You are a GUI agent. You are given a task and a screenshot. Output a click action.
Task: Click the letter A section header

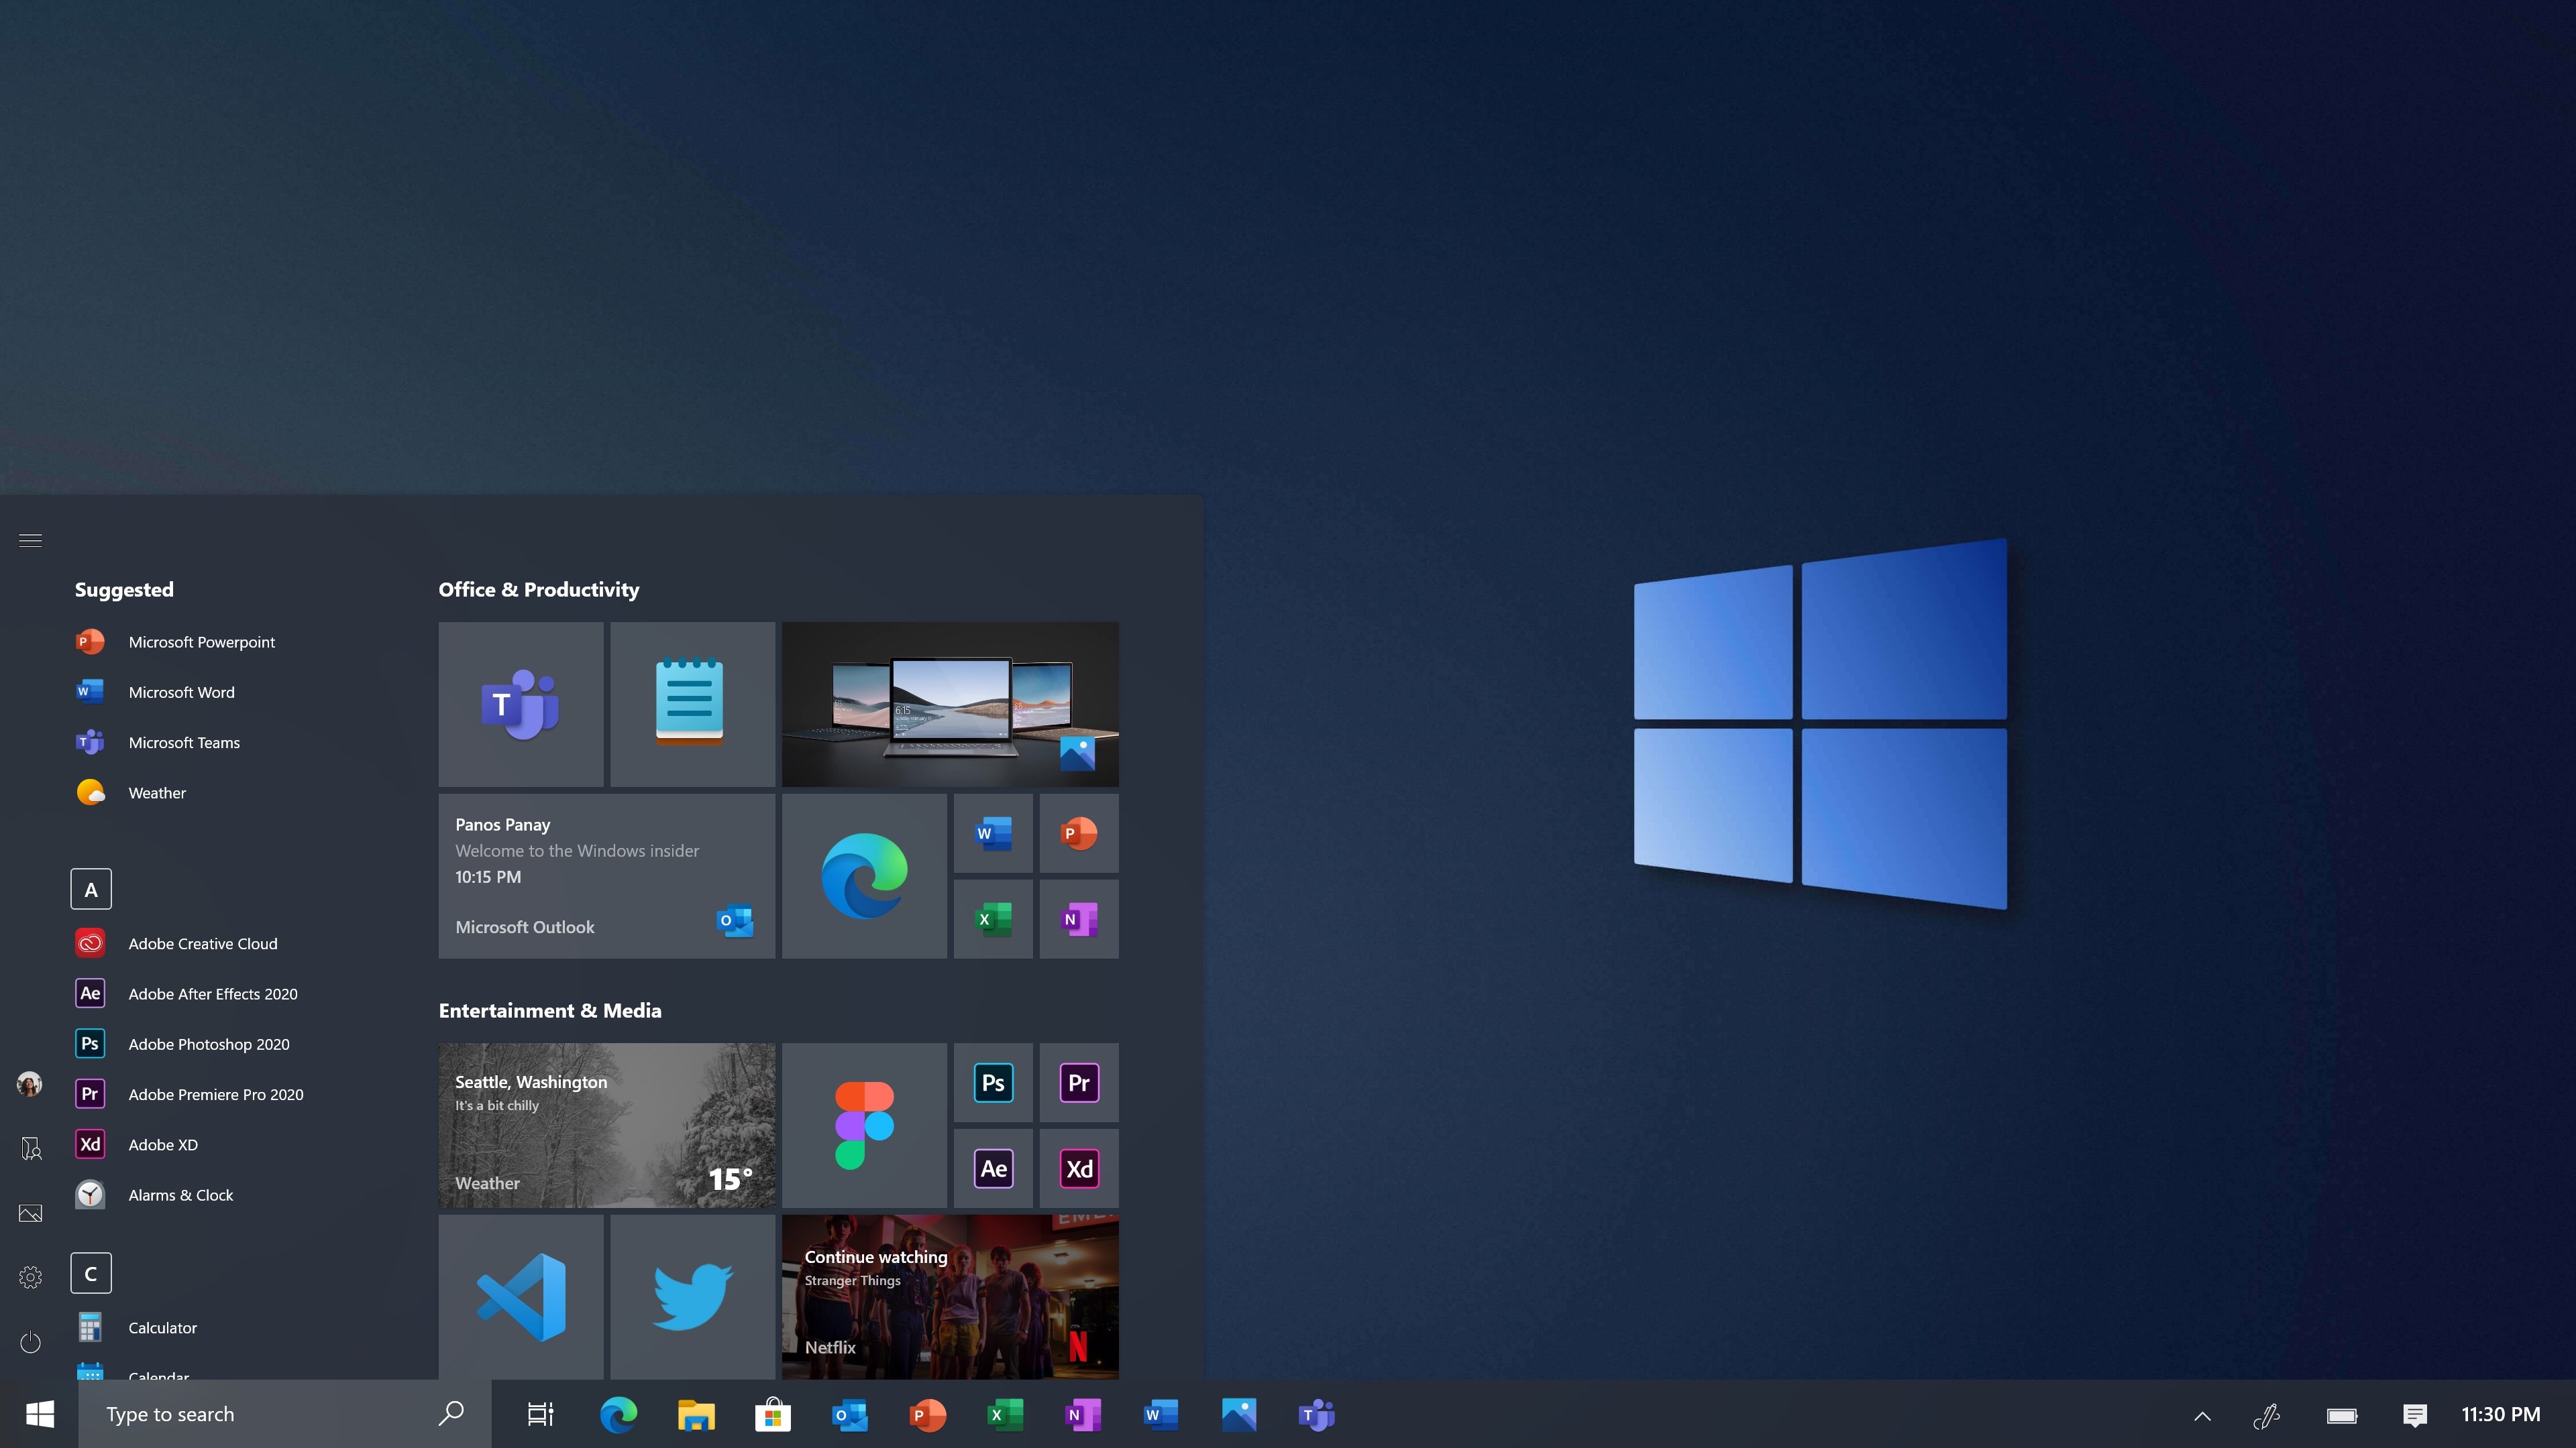(91, 890)
